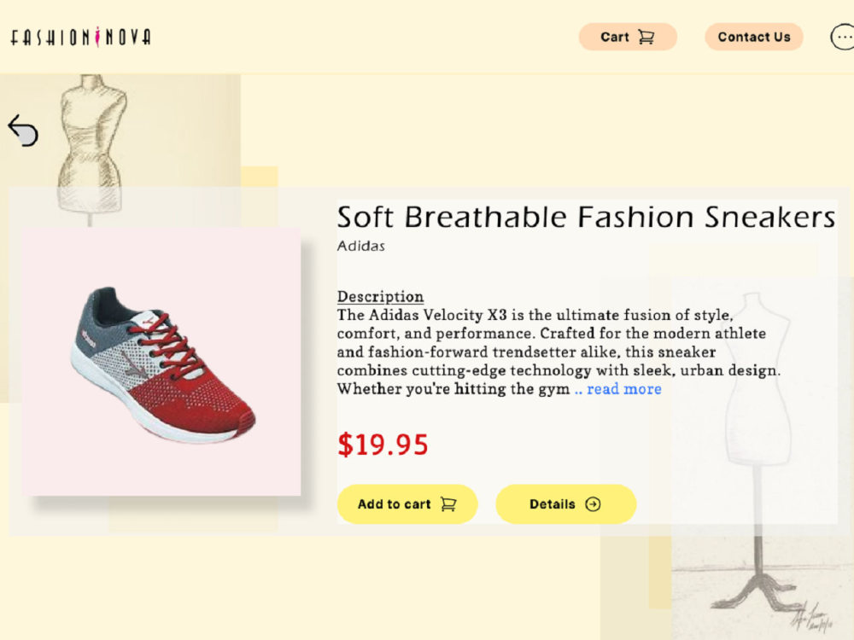
Task: Click the circled arrow icon in Details
Action: 593,504
